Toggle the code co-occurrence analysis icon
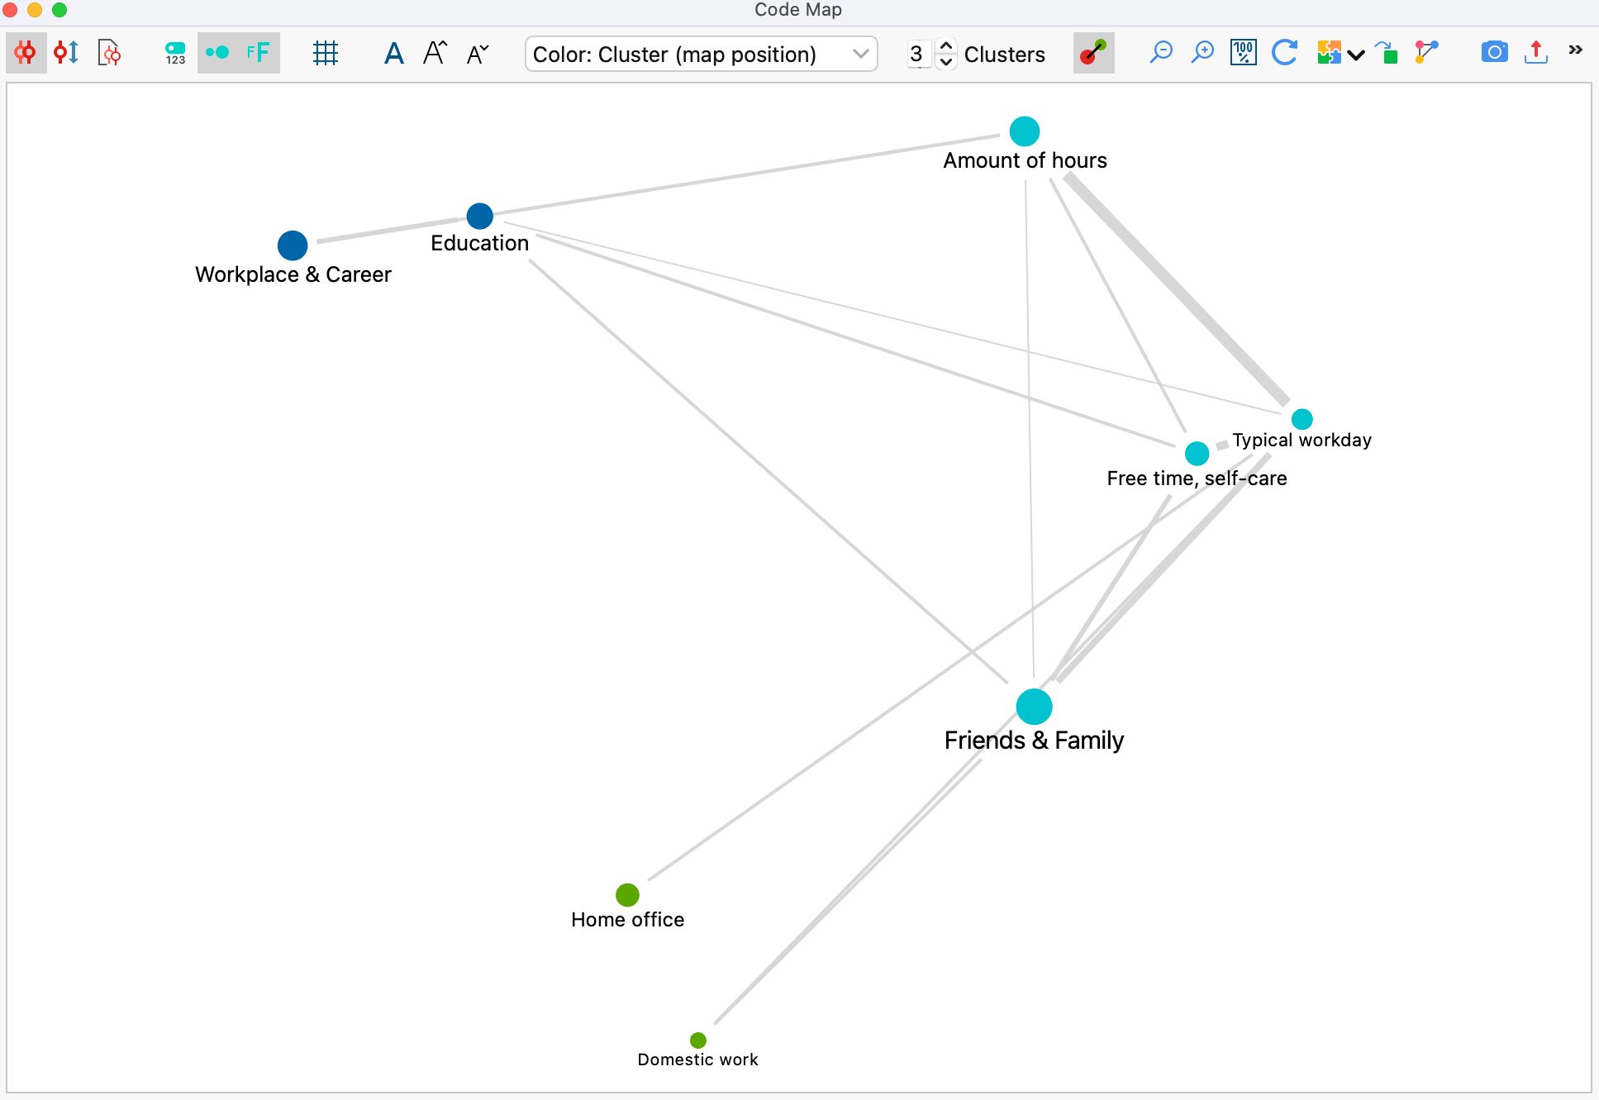 coord(26,53)
